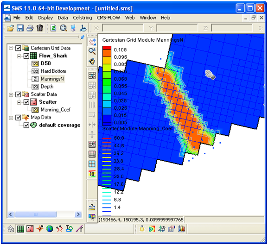Select the Manning_Coef scatter dataset
This screenshot has height=245, width=268.
[x=55, y=110]
